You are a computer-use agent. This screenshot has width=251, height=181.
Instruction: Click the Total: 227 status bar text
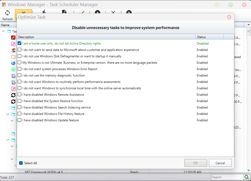point(7,178)
